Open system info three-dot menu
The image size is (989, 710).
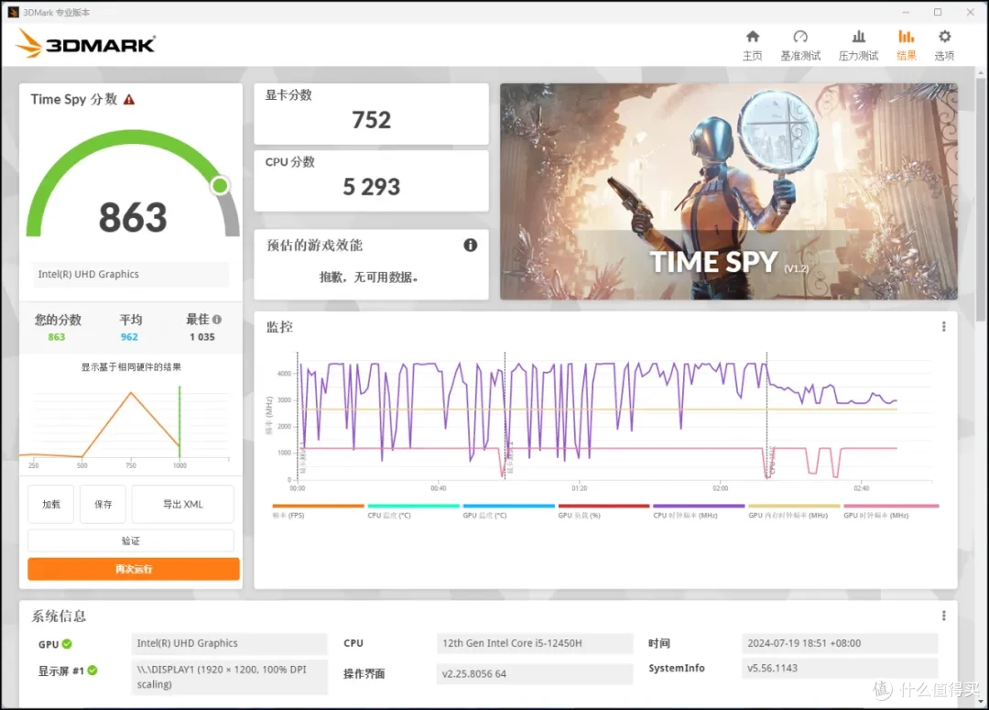point(943,616)
